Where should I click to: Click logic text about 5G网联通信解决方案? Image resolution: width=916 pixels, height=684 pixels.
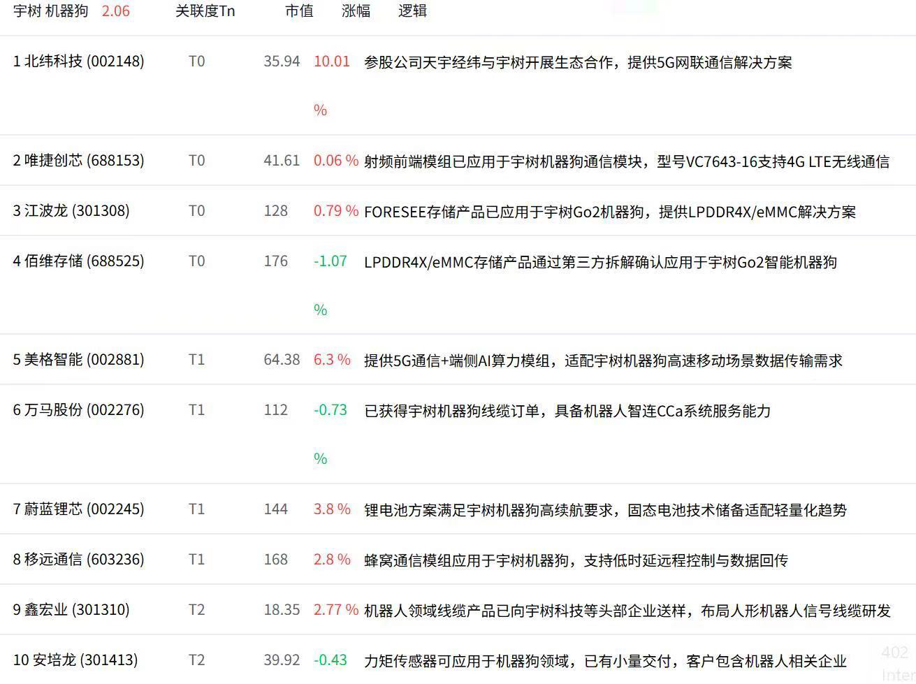[578, 62]
